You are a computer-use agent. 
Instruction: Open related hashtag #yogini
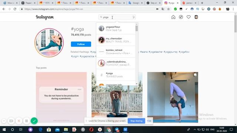[75, 57]
